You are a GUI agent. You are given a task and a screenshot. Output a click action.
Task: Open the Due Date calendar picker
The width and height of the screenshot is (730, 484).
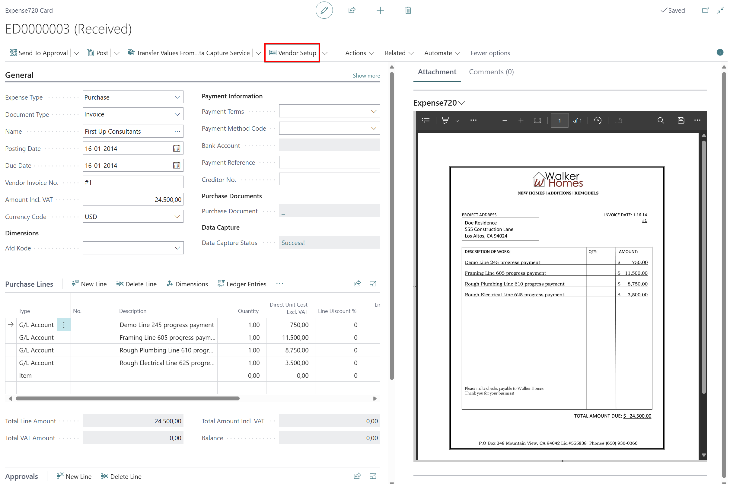point(177,165)
